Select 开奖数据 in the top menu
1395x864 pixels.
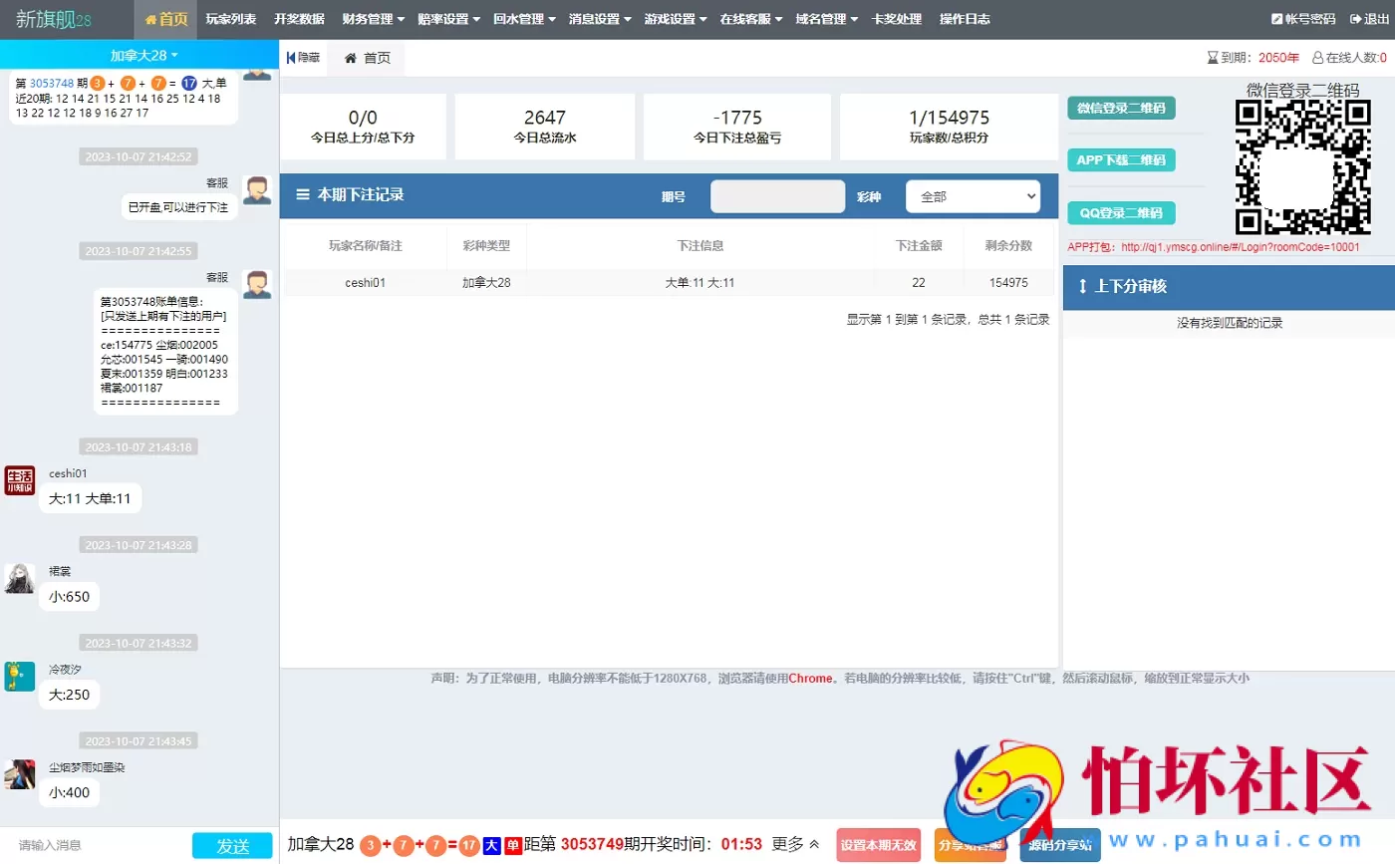pos(299,18)
